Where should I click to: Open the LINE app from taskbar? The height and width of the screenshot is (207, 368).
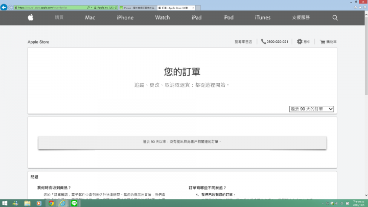[x=74, y=203]
